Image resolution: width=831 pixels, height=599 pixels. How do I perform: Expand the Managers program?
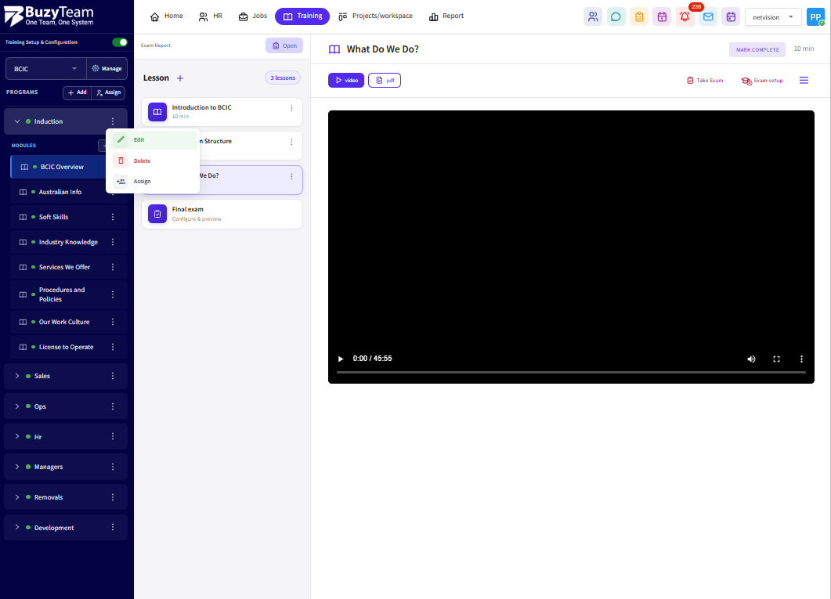pos(17,467)
